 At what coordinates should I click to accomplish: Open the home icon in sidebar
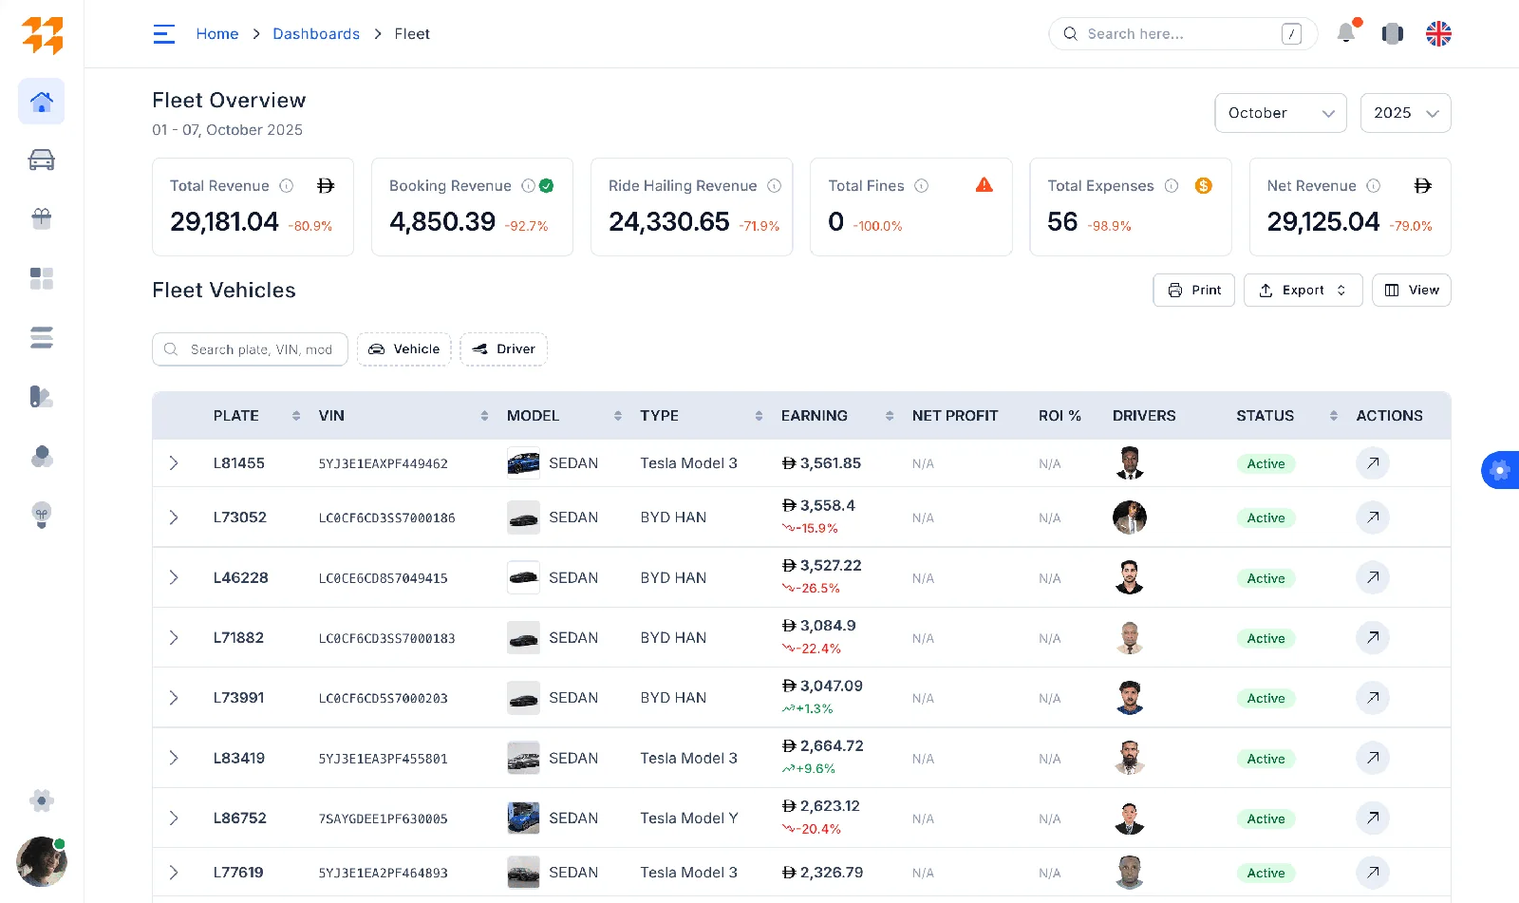coord(42,102)
